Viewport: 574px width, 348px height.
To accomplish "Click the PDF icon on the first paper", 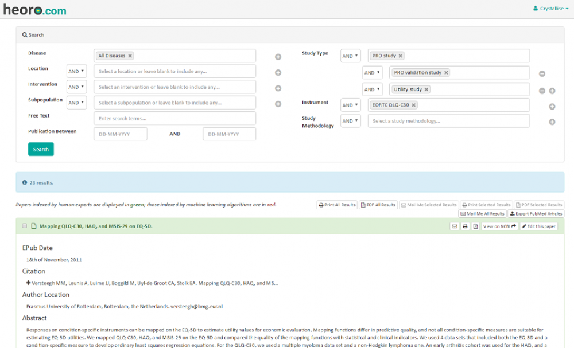I will [475, 226].
